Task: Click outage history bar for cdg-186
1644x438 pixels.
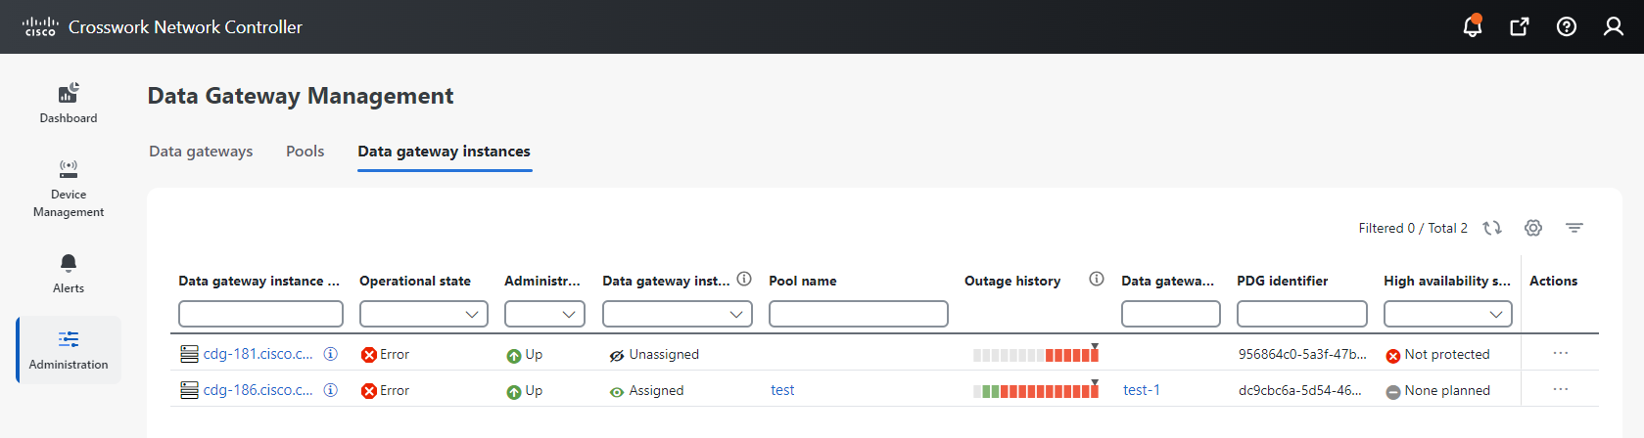Action: 1036,391
